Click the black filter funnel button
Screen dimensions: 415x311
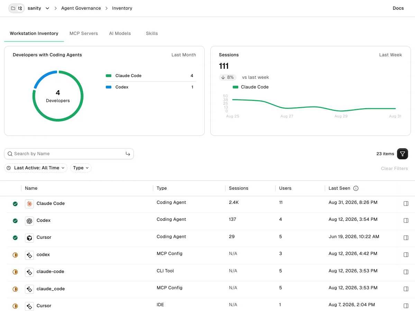(403, 154)
